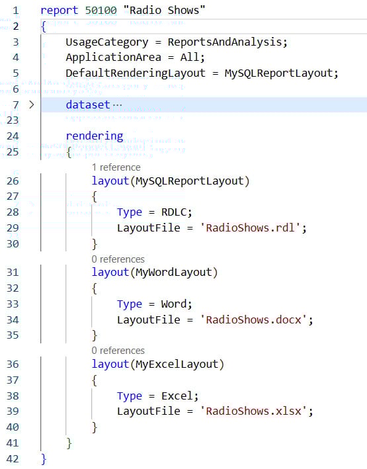Click the 'rendering' keyword on line 24
The image size is (367, 469).
[95, 136]
